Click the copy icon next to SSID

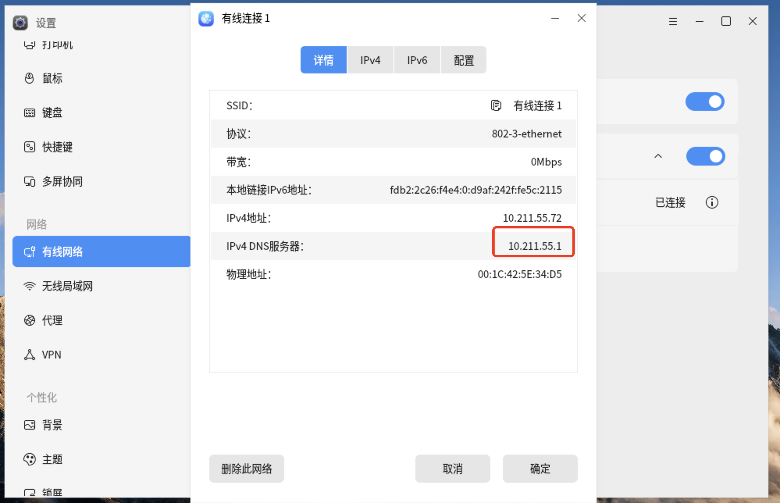496,105
